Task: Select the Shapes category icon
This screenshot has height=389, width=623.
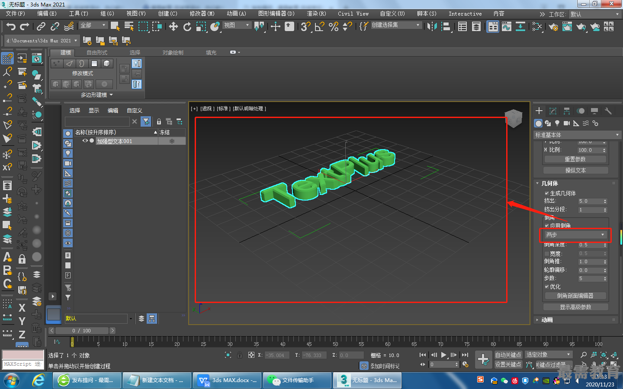Action: click(x=548, y=123)
